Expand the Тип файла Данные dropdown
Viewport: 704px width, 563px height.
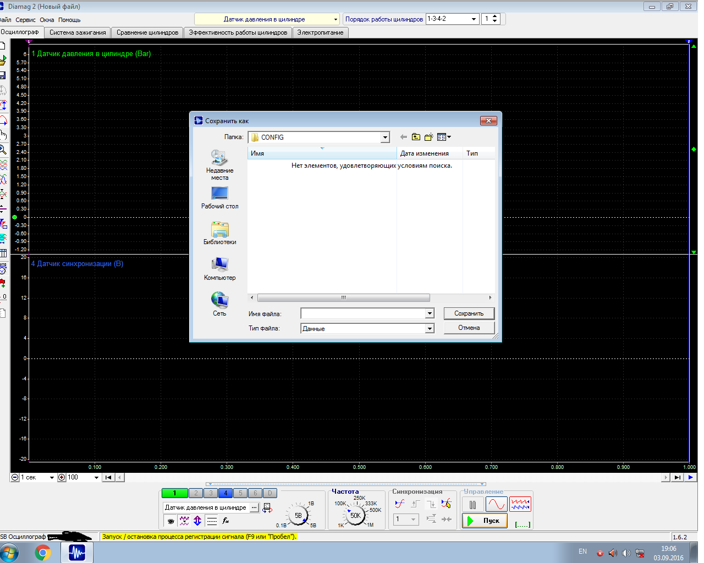pos(430,328)
